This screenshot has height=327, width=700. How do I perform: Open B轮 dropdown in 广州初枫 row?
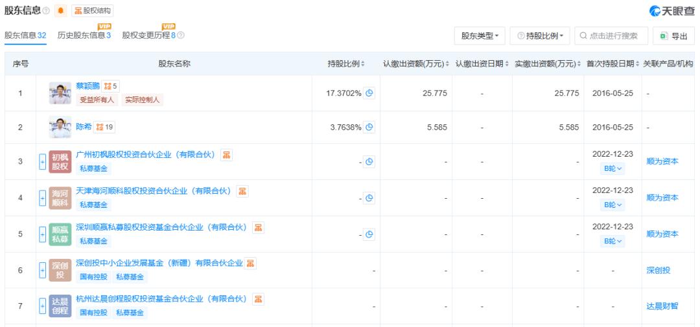click(x=613, y=168)
